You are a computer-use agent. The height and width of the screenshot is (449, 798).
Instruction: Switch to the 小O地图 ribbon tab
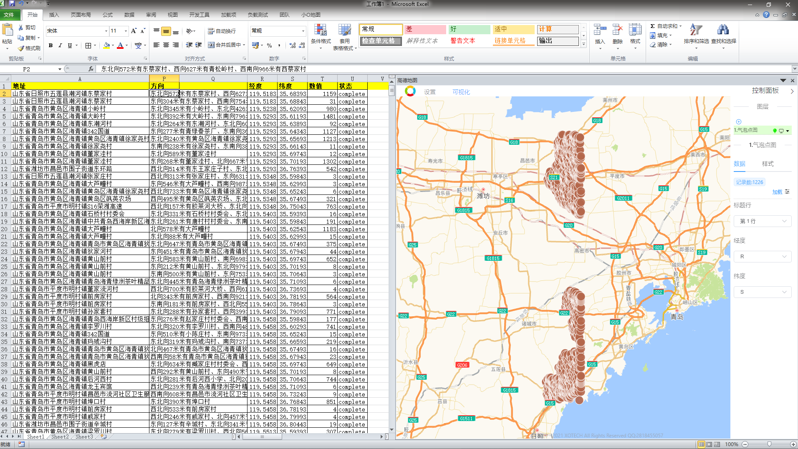pos(311,15)
